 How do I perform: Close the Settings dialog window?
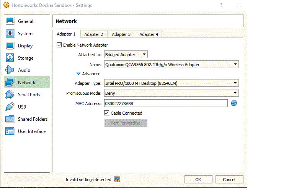pyautogui.click(x=238, y=5)
